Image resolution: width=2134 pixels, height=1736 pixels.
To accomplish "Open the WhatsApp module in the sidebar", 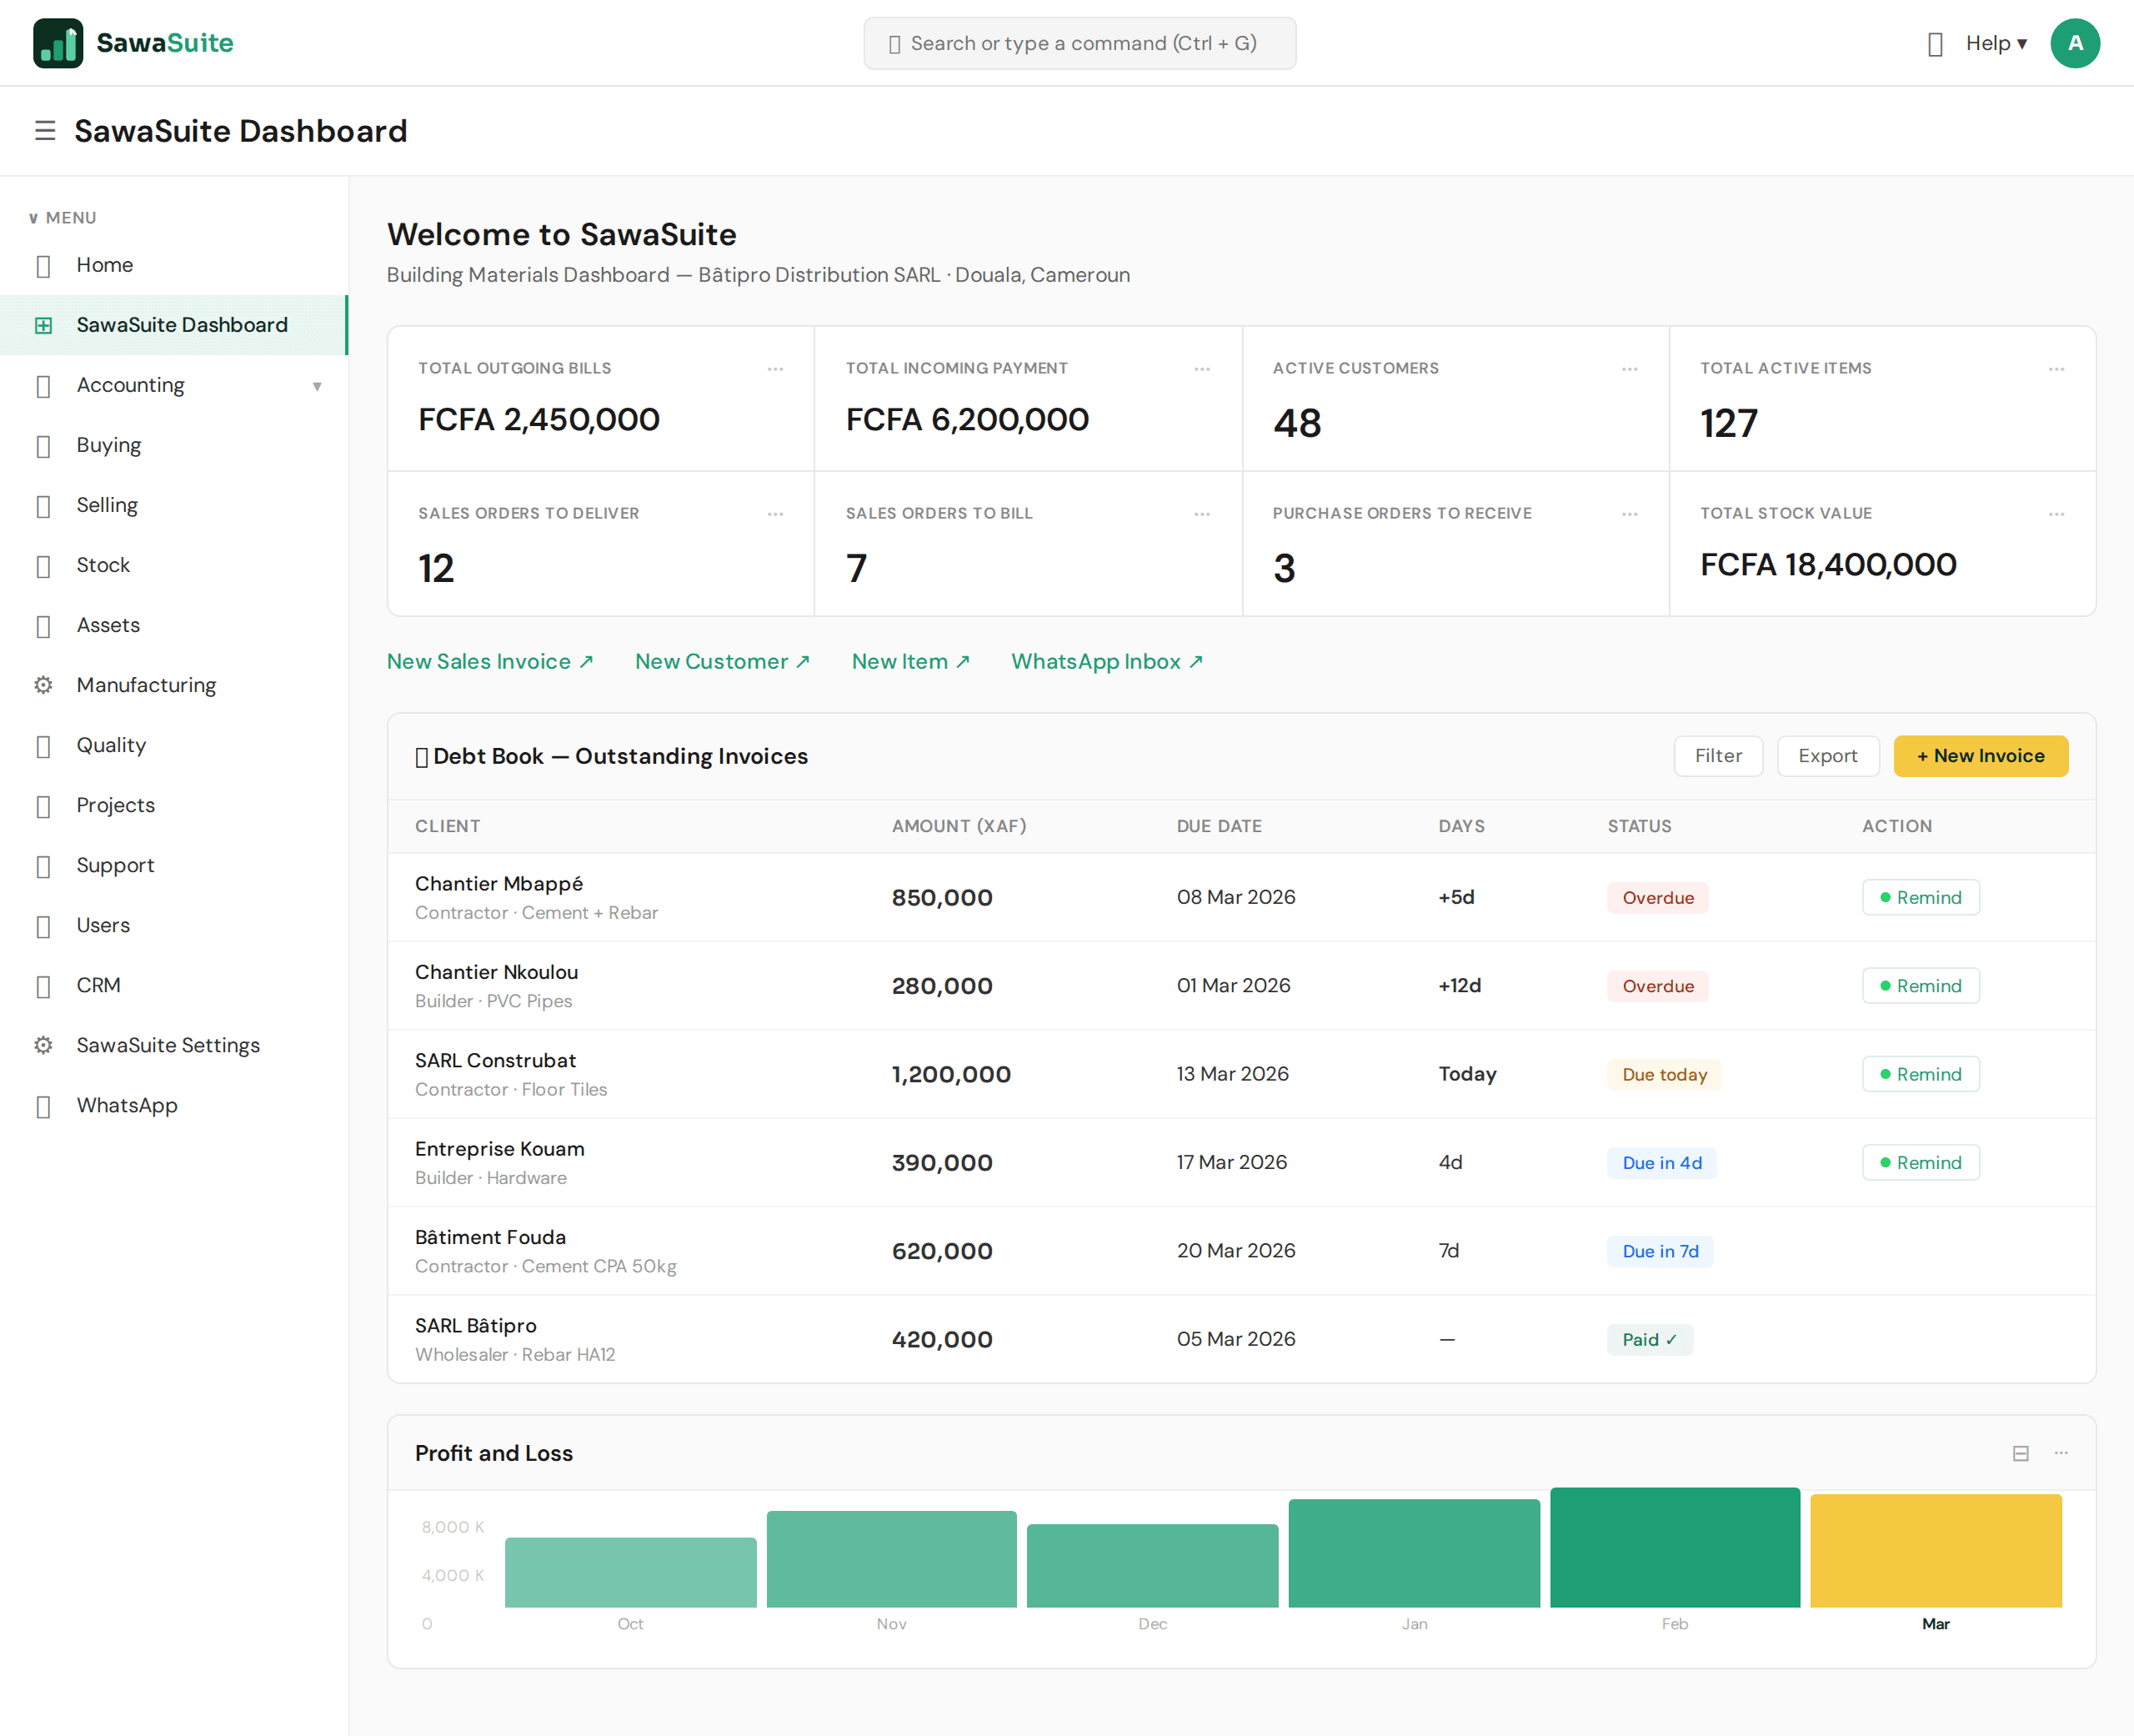I will 127,1105.
